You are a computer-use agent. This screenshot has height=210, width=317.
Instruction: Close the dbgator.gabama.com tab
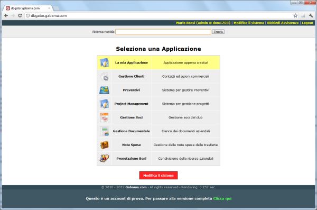tap(49, 8)
